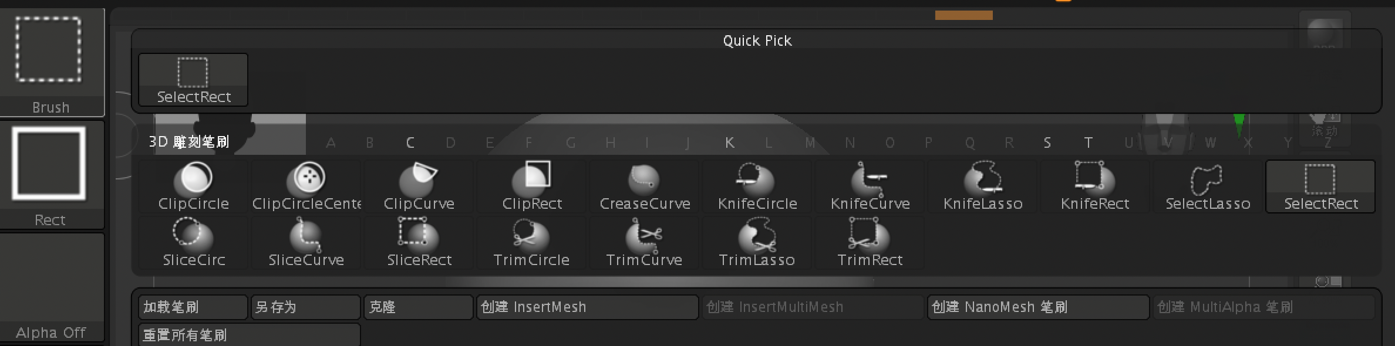Viewport: 1395px width, 346px height.
Task: Pick the CreaseCurve brush
Action: point(644,186)
